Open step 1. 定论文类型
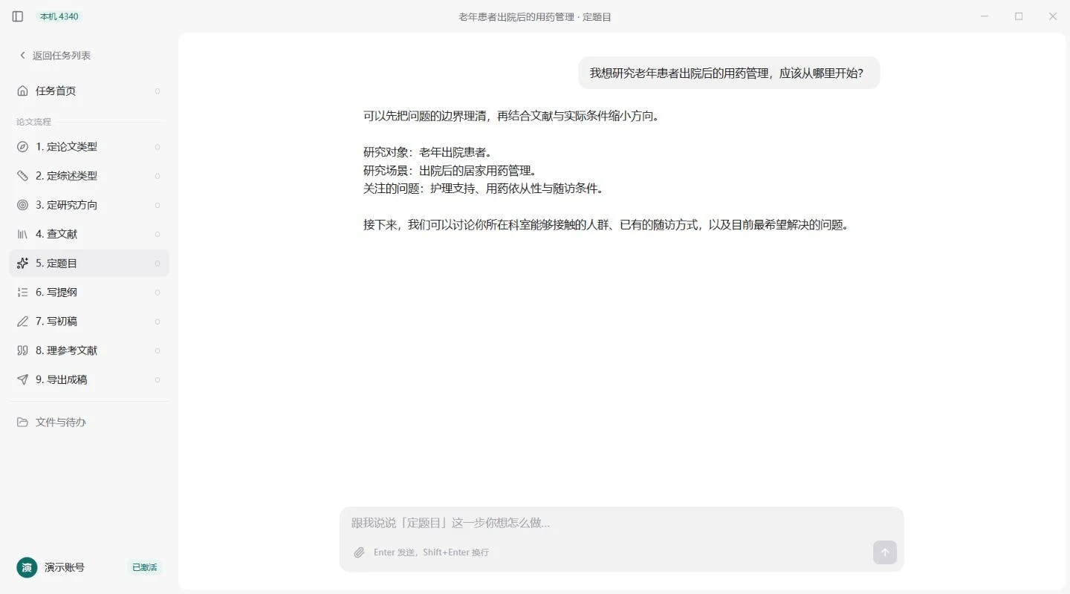 (89, 147)
